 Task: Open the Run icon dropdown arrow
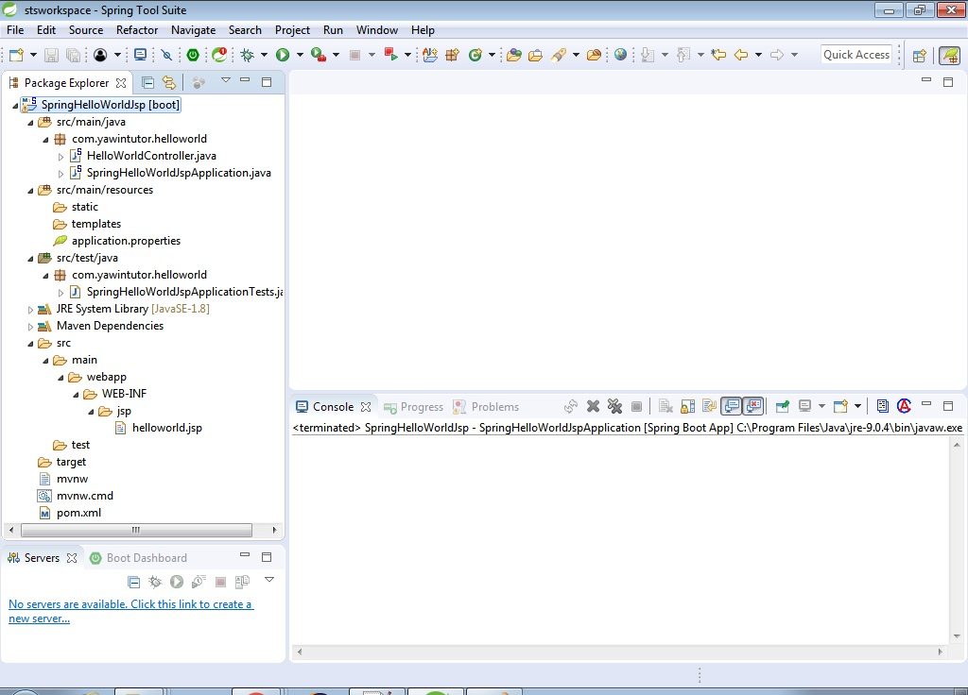click(x=300, y=55)
